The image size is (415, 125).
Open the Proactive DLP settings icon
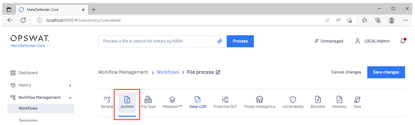pyautogui.click(x=225, y=99)
